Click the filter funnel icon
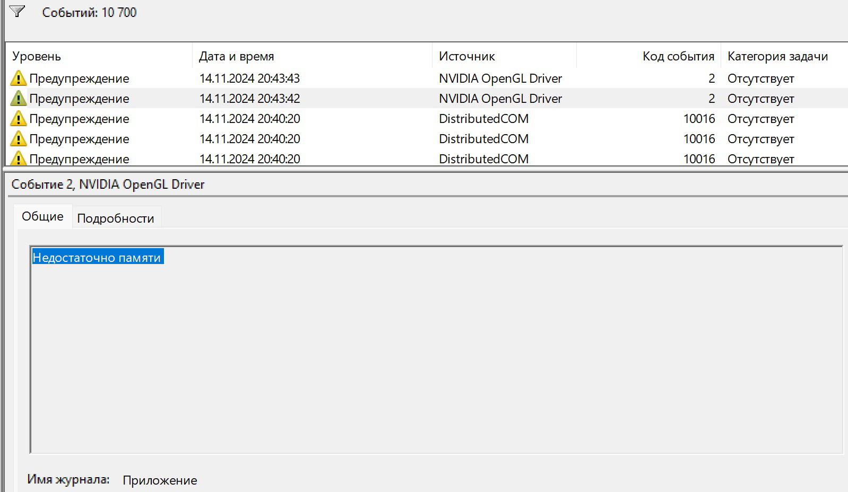The image size is (848, 492). (x=18, y=11)
